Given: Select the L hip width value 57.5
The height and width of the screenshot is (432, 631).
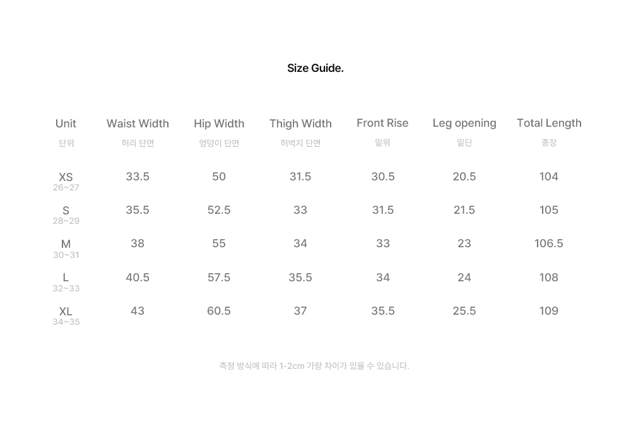Looking at the screenshot, I should coord(219,277).
